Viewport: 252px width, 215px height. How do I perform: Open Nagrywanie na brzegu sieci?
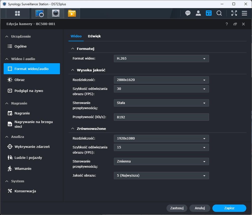tap(32, 124)
